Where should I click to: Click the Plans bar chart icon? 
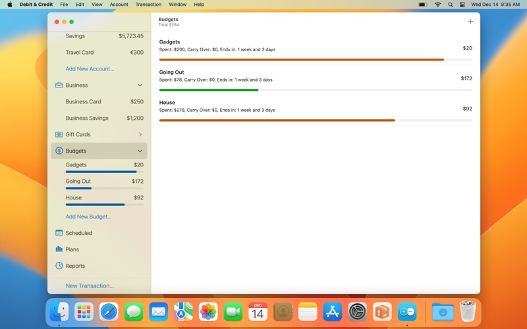coord(59,249)
